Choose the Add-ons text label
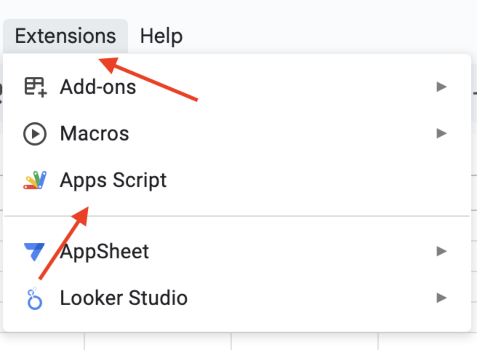This screenshot has width=477, height=350. 98,87
